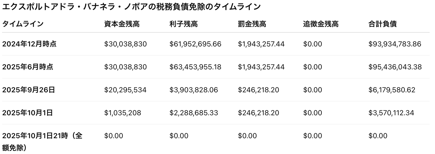The width and height of the screenshot is (435, 154).
Task: Click the 資本金残高 column header
Action: [x=122, y=24]
